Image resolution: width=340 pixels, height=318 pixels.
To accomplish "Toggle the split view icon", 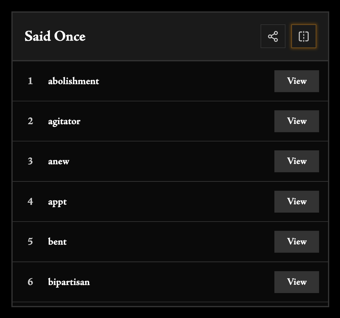I will [304, 36].
